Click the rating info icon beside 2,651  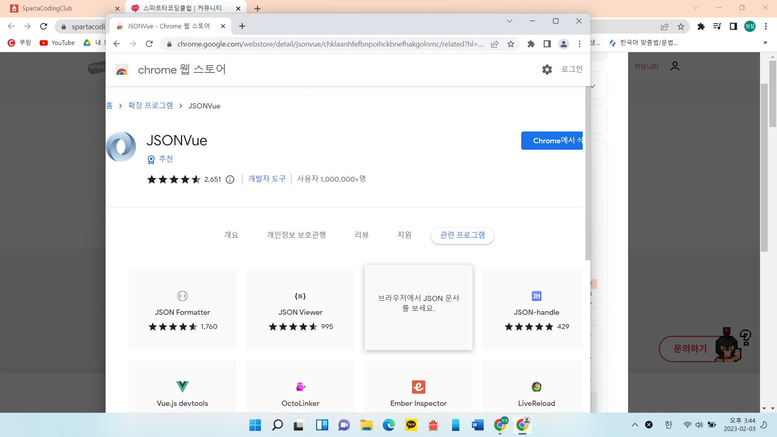click(230, 179)
